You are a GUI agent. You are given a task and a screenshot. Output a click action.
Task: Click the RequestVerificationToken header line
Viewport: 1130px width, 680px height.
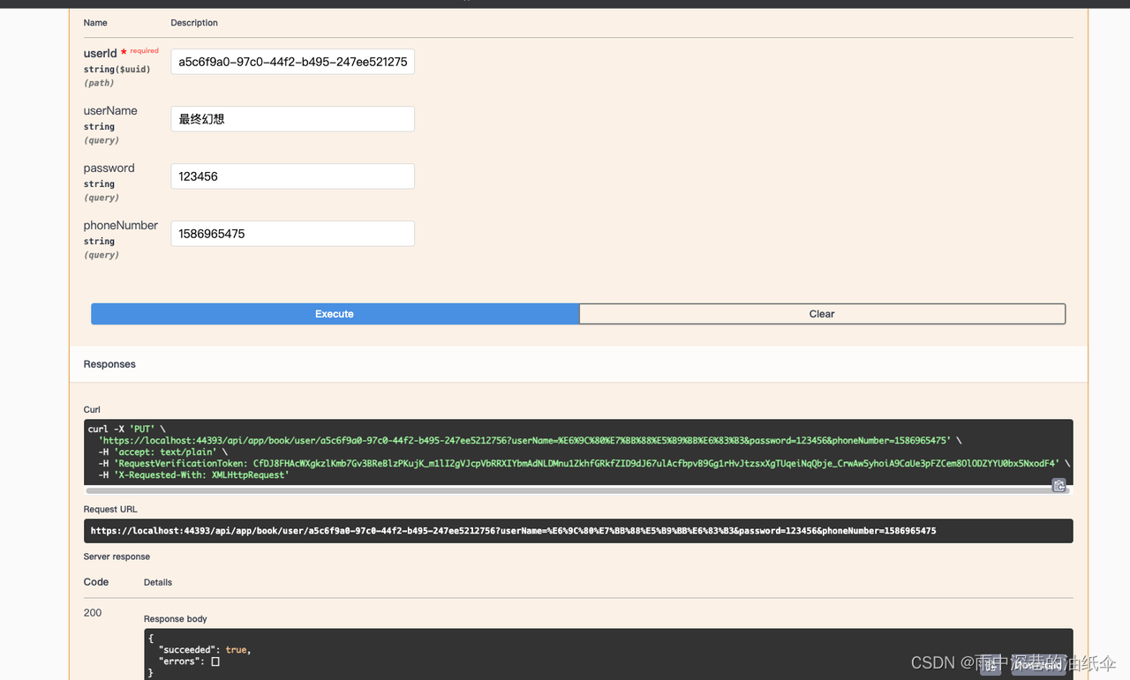pos(584,463)
